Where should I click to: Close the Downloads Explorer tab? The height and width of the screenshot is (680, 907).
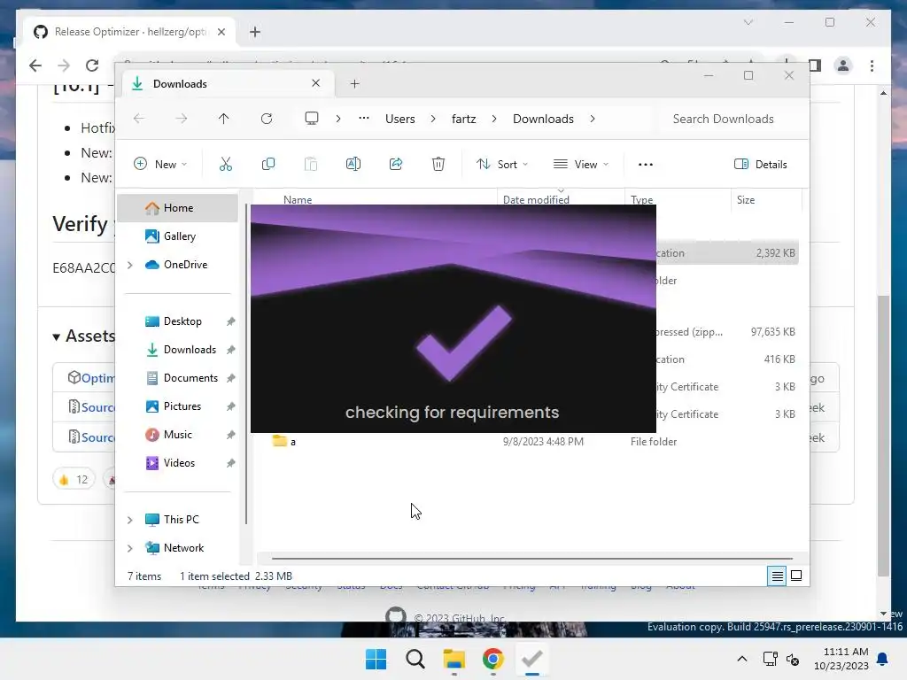coord(316,83)
